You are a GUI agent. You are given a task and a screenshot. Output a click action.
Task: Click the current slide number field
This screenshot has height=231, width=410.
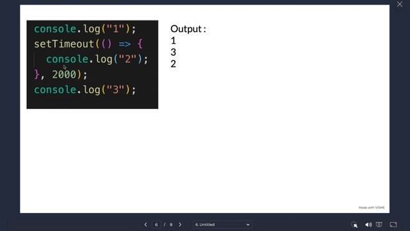tap(156, 225)
